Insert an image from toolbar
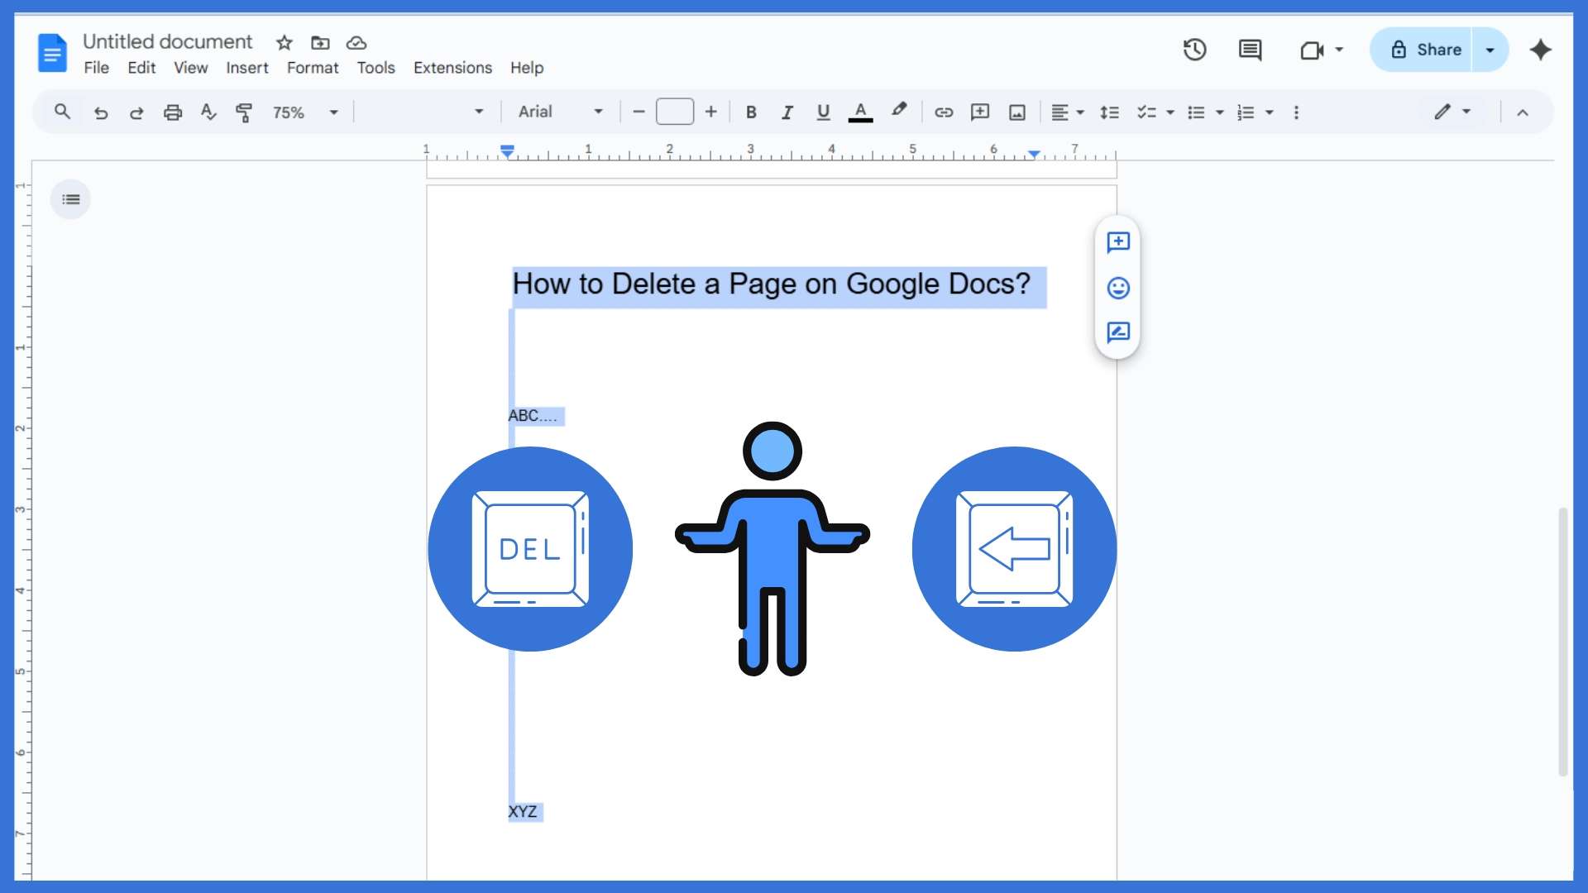The height and width of the screenshot is (893, 1588). 1017,112
